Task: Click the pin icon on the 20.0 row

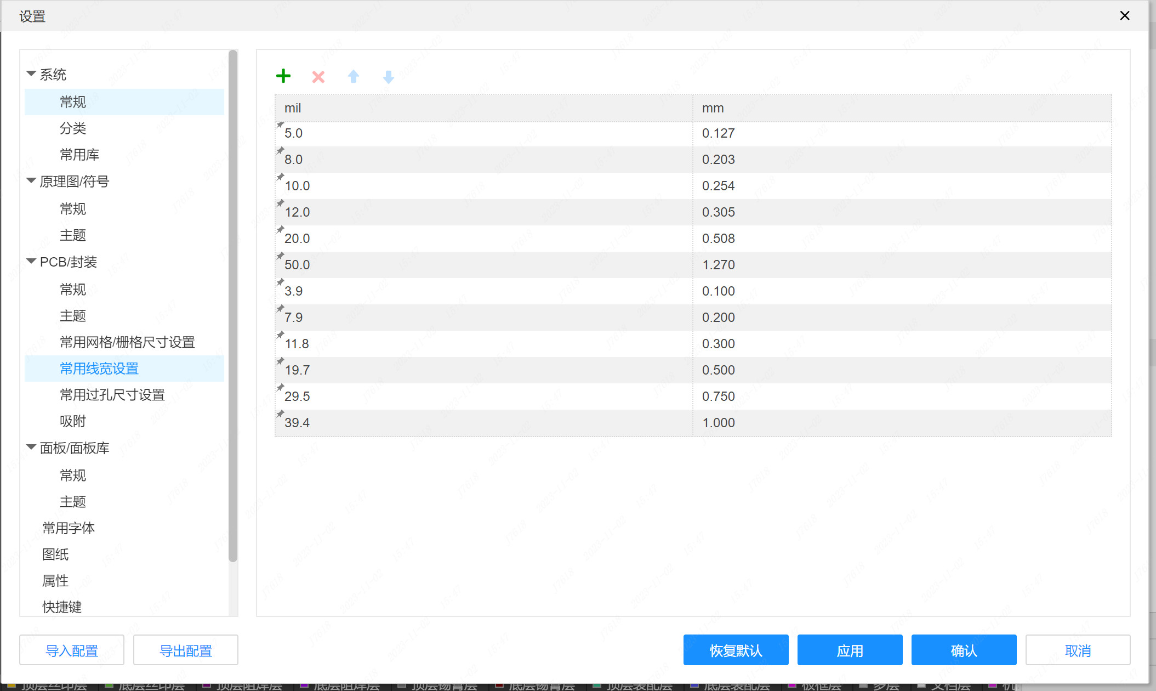Action: click(x=280, y=230)
